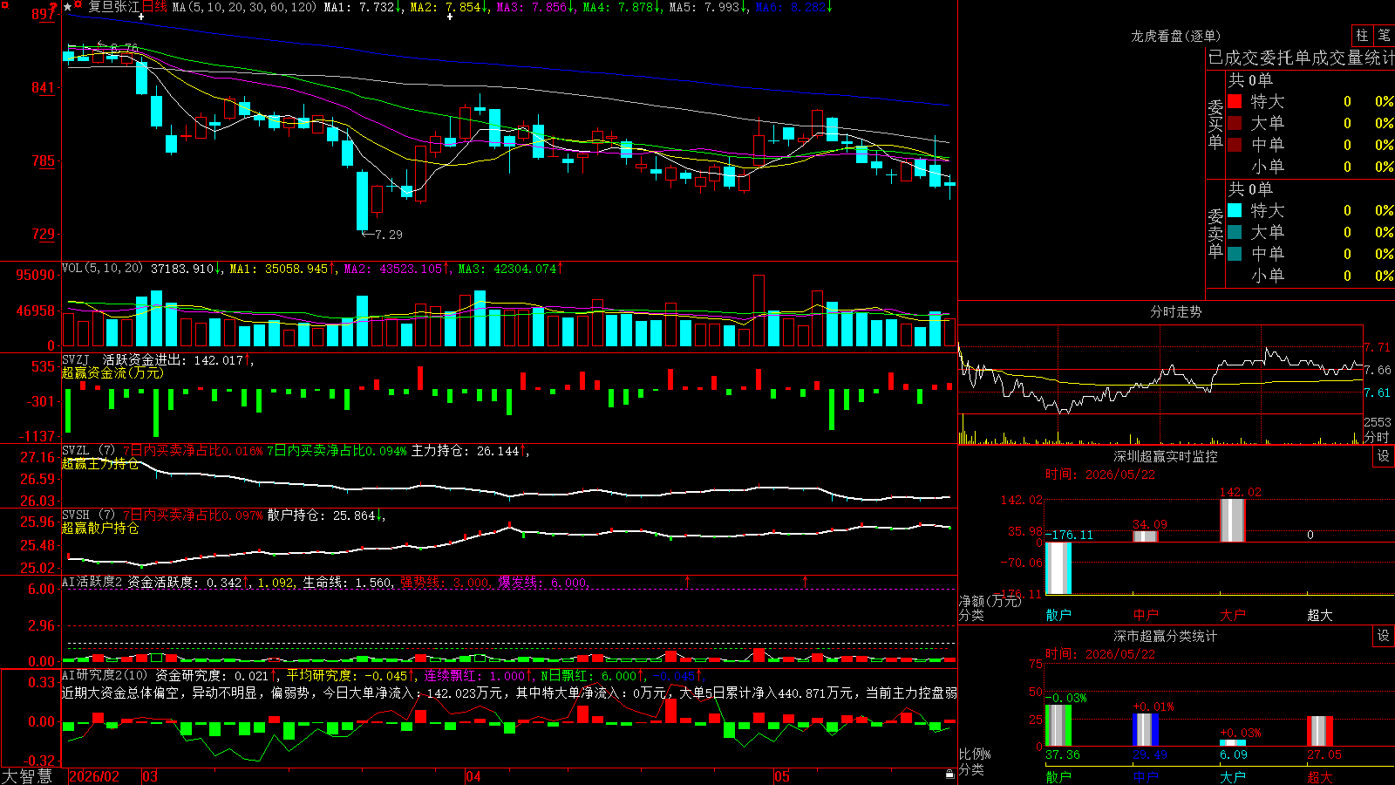Click the 散户 bar in 深圳超赢实时监控
This screenshot has width=1395, height=785.
click(x=1058, y=568)
